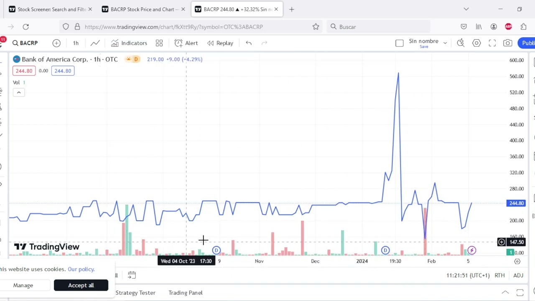Viewport: 535px width, 301px height.
Task: Open the timezone 11:21:51 (UTC+1) menu
Action: point(468,275)
